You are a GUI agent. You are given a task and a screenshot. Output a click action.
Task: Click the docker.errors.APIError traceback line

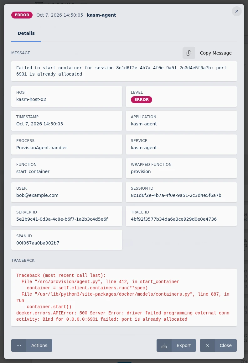(x=123, y=316)
